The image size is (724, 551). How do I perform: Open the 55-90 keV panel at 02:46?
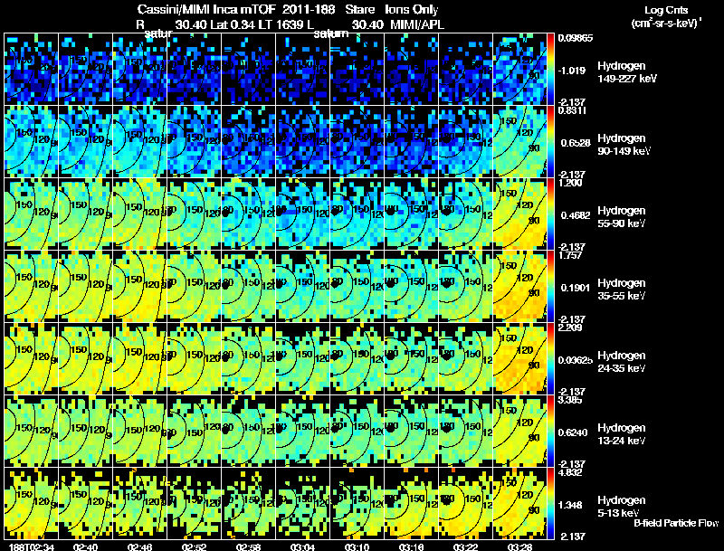pos(139,214)
